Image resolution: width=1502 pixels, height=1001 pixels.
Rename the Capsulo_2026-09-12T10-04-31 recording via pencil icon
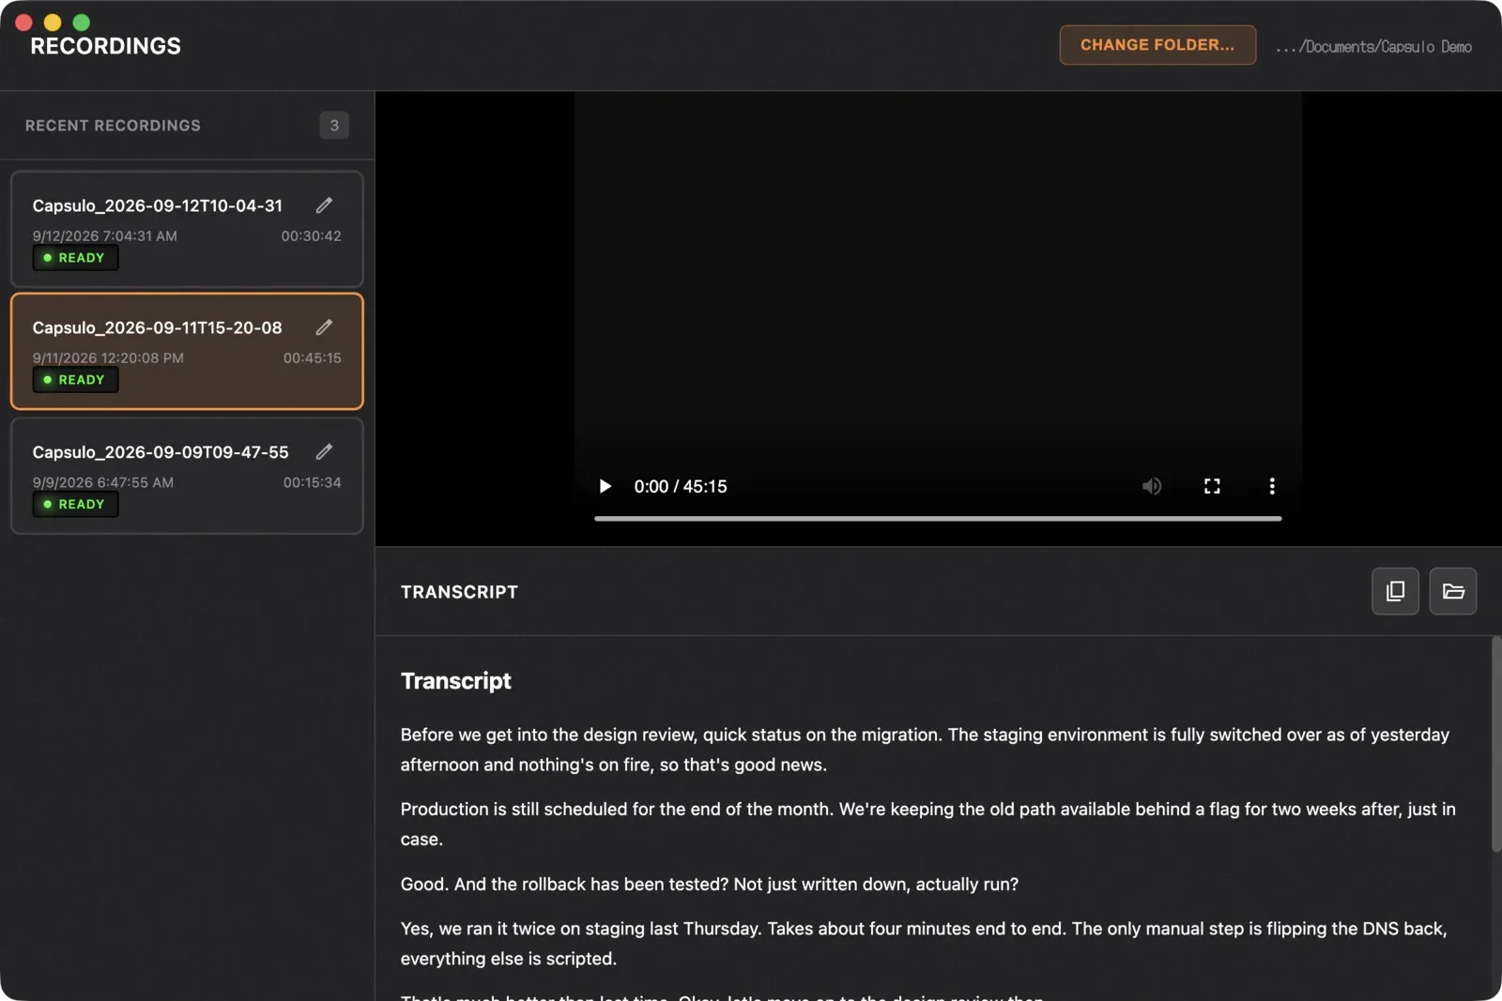(x=324, y=205)
